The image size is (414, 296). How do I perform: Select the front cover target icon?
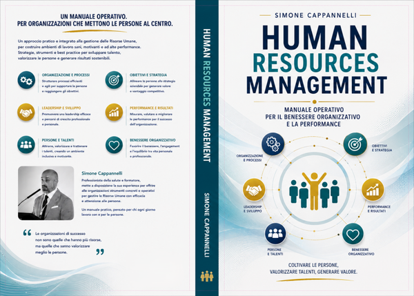[x=355, y=144]
